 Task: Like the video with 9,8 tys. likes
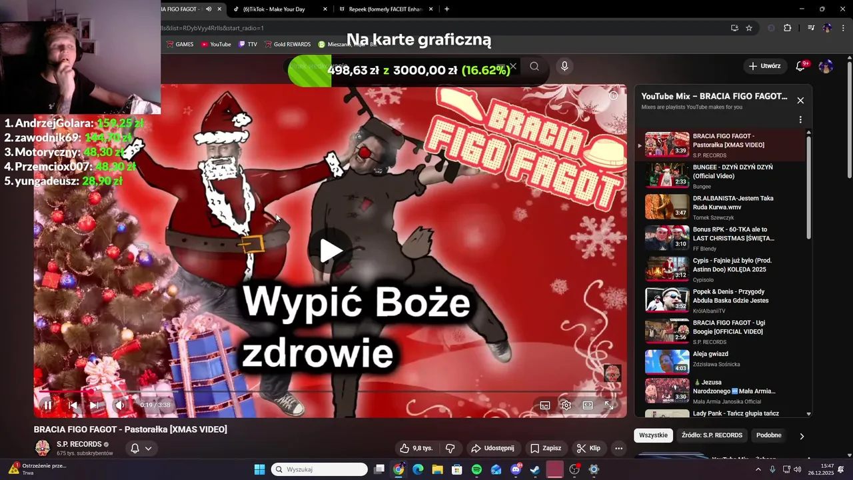point(416,448)
